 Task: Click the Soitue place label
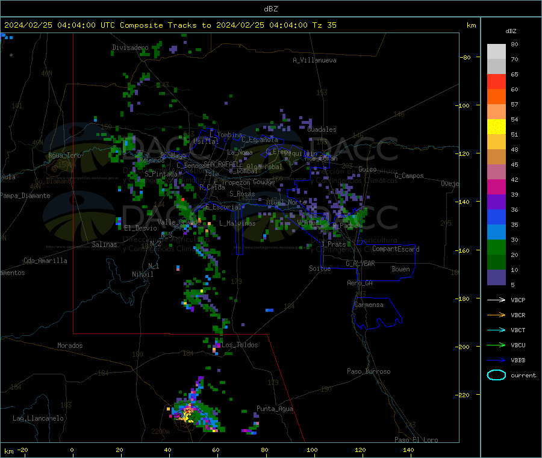tap(320, 268)
